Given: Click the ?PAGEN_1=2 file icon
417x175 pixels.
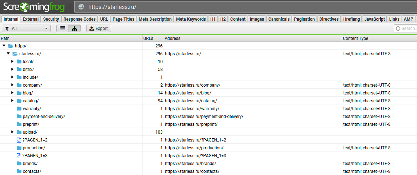Looking at the screenshot, I should (19, 140).
